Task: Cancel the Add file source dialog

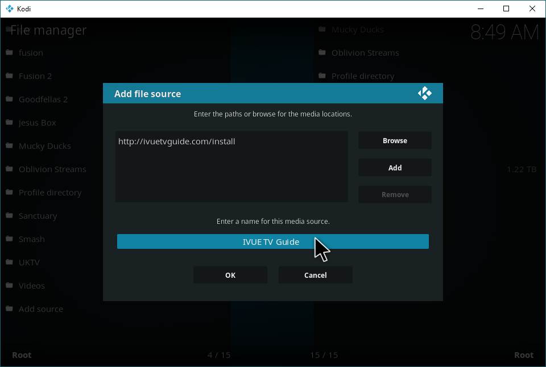Action: [x=316, y=275]
